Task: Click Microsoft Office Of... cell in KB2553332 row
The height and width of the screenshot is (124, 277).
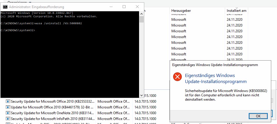Action: coord(113,102)
